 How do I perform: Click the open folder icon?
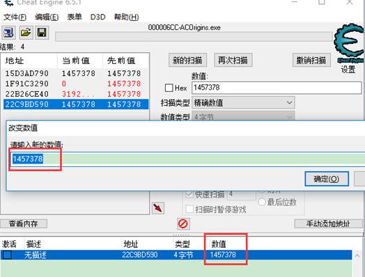pyautogui.click(x=26, y=33)
